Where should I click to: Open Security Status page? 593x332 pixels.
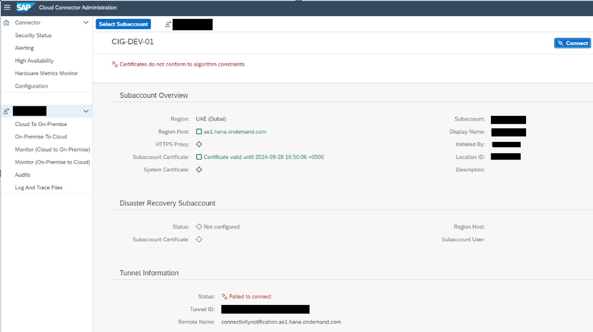click(33, 35)
